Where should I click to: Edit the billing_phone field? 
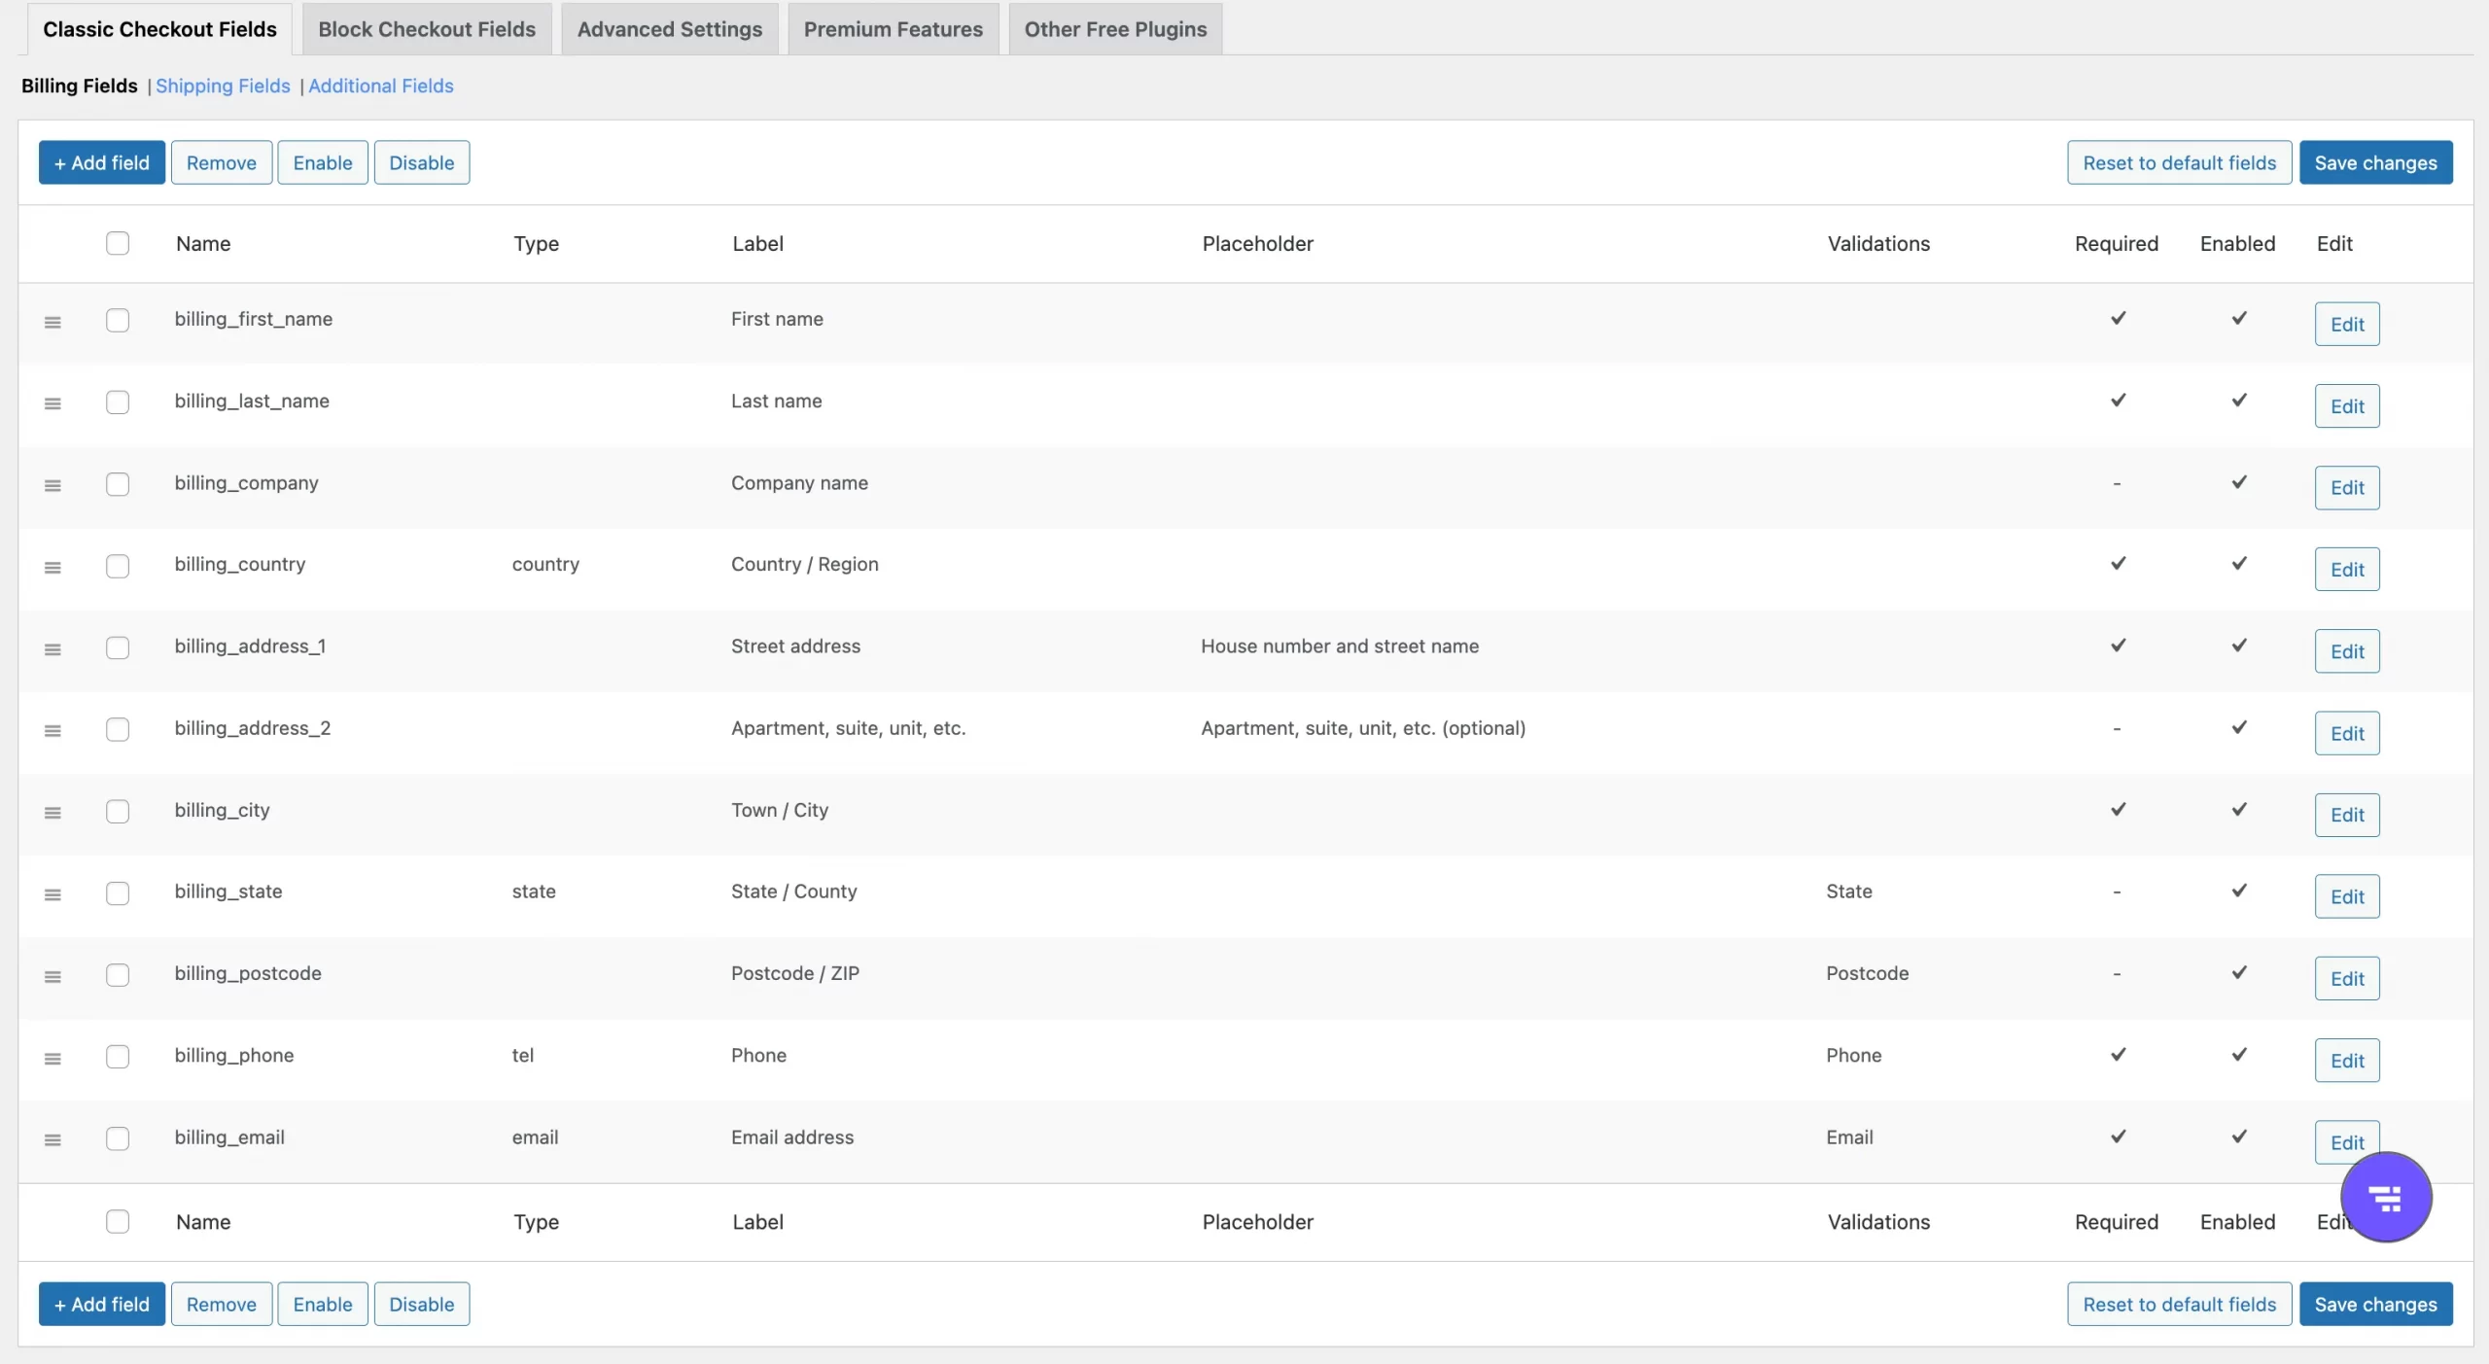point(2347,1060)
